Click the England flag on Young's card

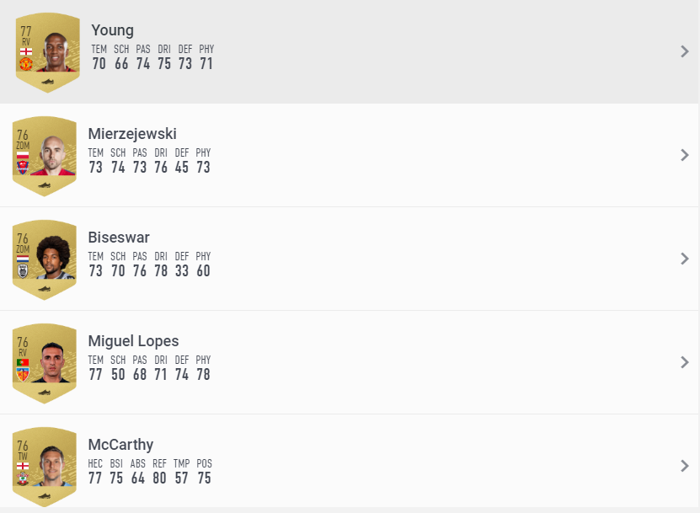coord(25,51)
